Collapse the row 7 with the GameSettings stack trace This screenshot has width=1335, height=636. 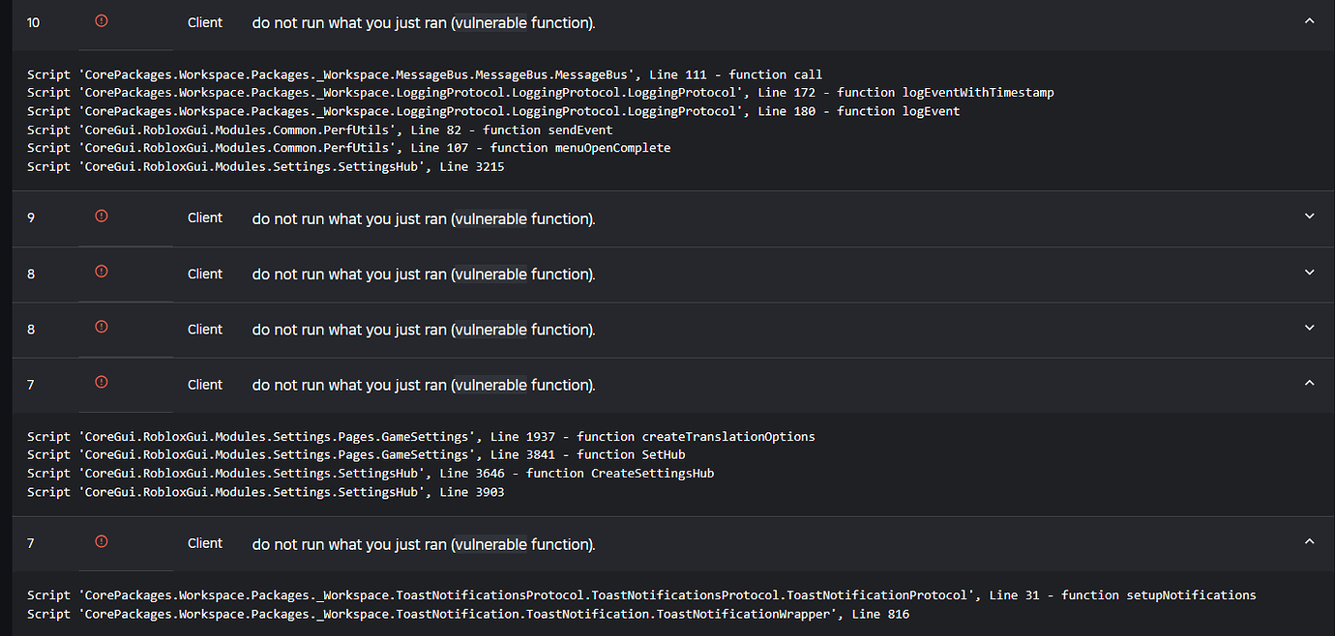point(1310,383)
